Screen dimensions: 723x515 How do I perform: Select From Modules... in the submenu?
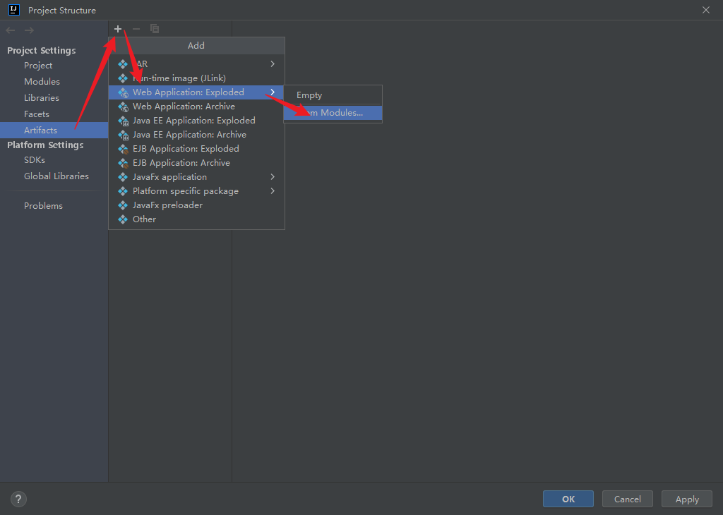(x=333, y=113)
